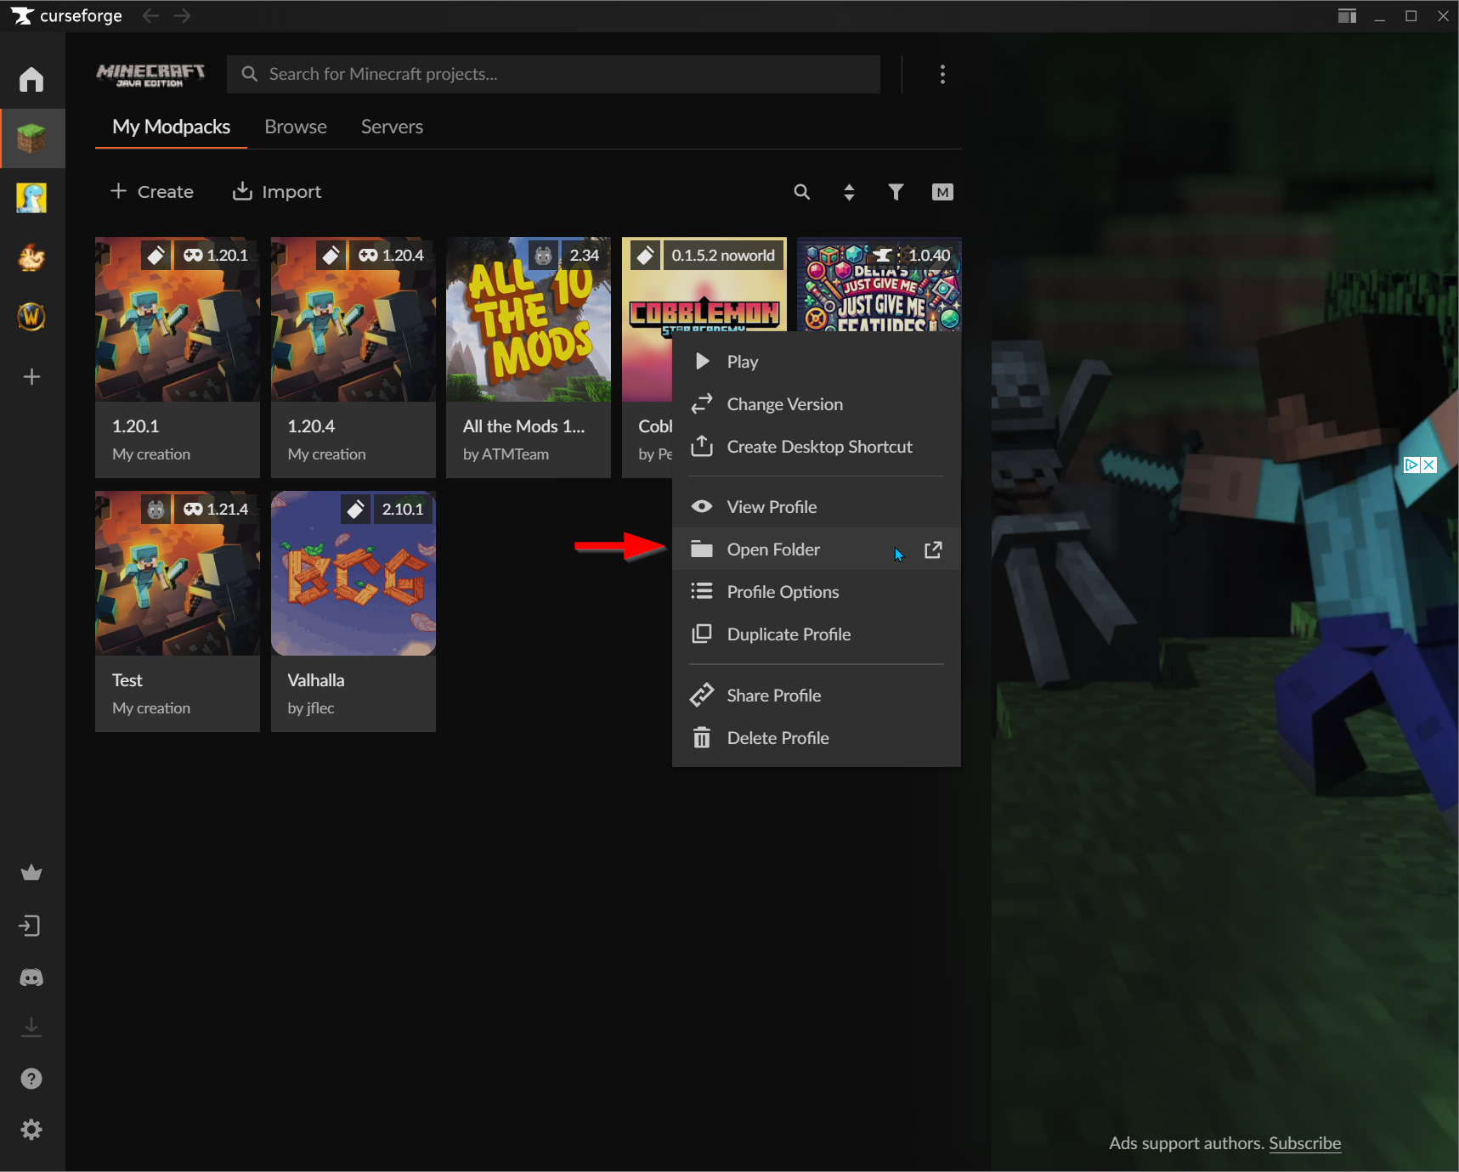Toggle the window layout panel icon
The image size is (1459, 1172).
pos(1347,16)
